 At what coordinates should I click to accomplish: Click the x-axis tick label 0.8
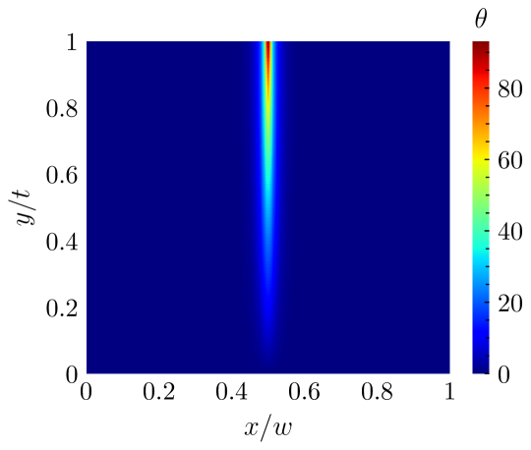coord(377,392)
